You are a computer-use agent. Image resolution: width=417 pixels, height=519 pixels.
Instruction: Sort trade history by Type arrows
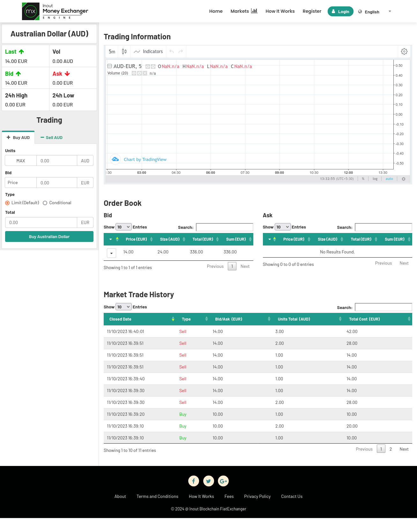pyautogui.click(x=206, y=319)
